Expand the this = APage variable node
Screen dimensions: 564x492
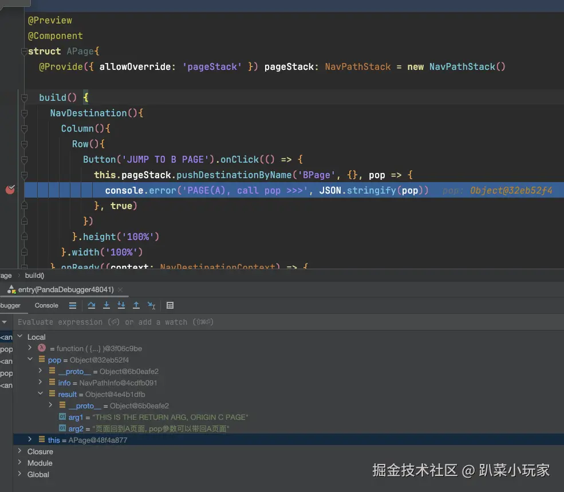coord(29,440)
